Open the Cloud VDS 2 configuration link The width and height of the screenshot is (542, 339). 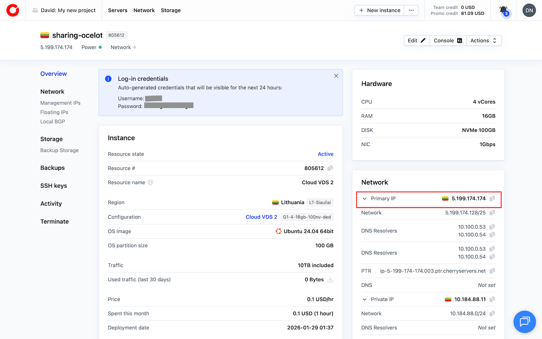261,217
